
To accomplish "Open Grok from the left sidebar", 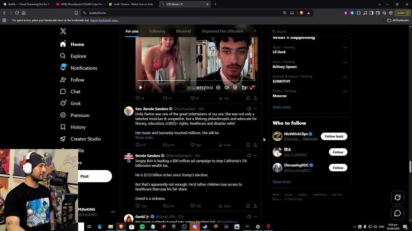I will [70, 103].
